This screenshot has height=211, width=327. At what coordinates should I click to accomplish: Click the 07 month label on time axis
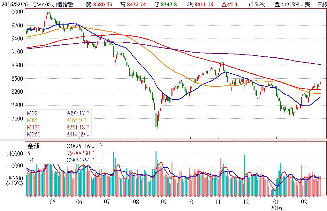coord(107,202)
